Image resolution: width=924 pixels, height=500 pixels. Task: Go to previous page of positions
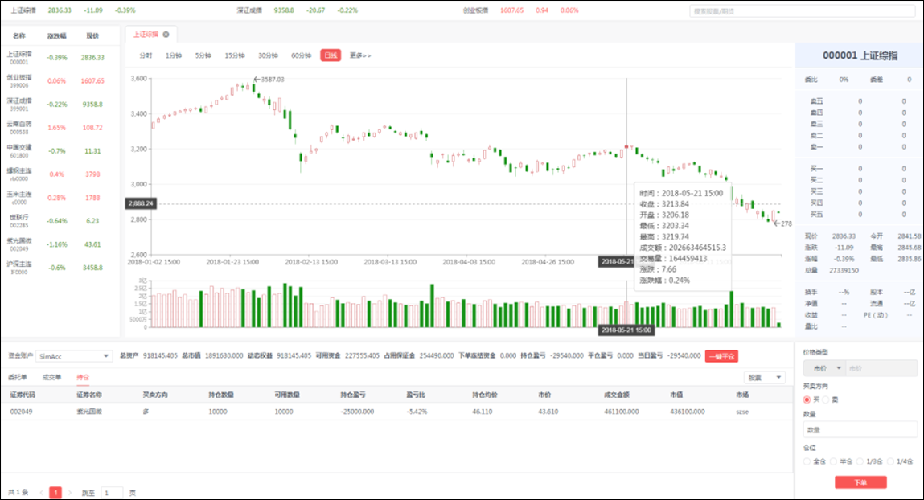(x=41, y=492)
